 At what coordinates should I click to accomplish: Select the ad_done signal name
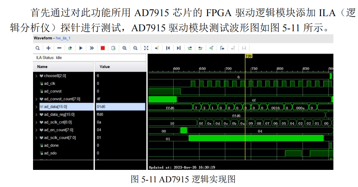(x=51, y=145)
